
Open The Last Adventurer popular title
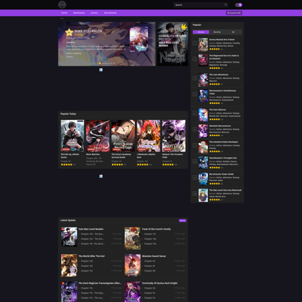pyautogui.click(x=219, y=74)
